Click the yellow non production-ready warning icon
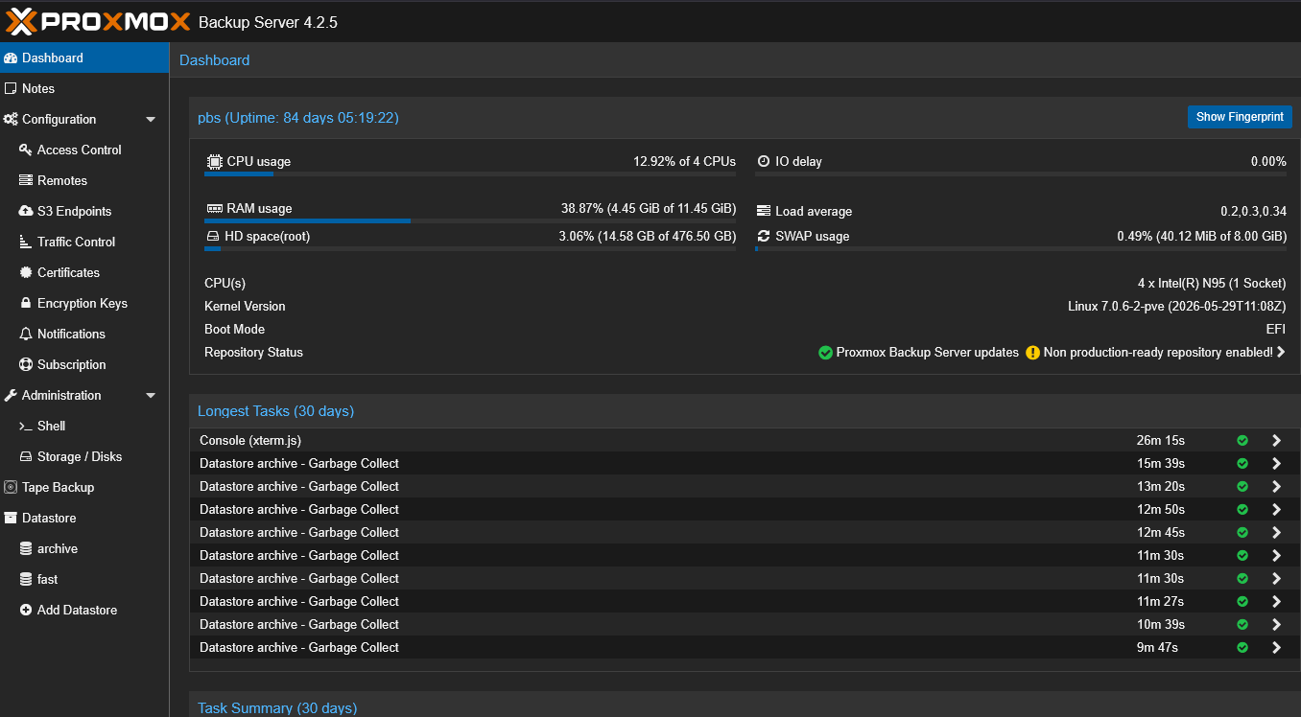 tap(1032, 353)
